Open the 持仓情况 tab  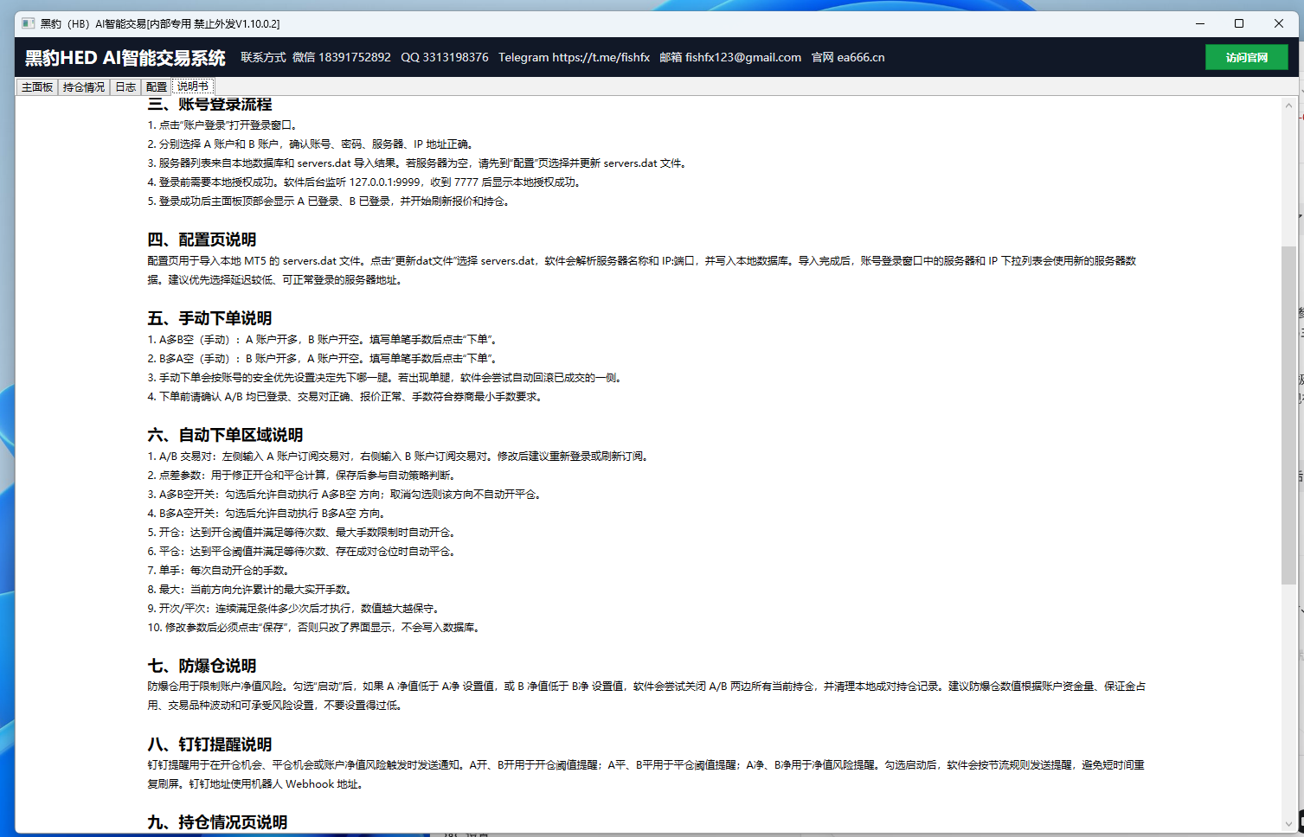point(84,87)
